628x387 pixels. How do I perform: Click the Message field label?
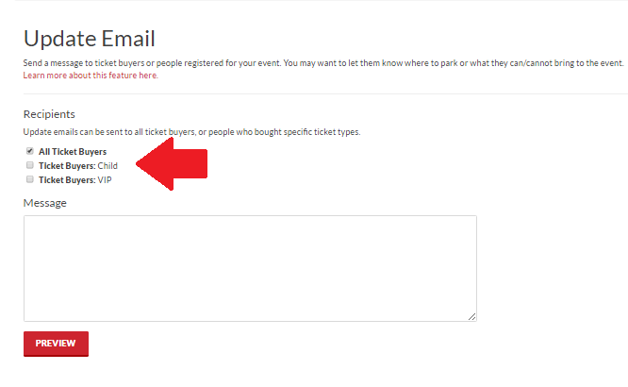click(x=45, y=203)
